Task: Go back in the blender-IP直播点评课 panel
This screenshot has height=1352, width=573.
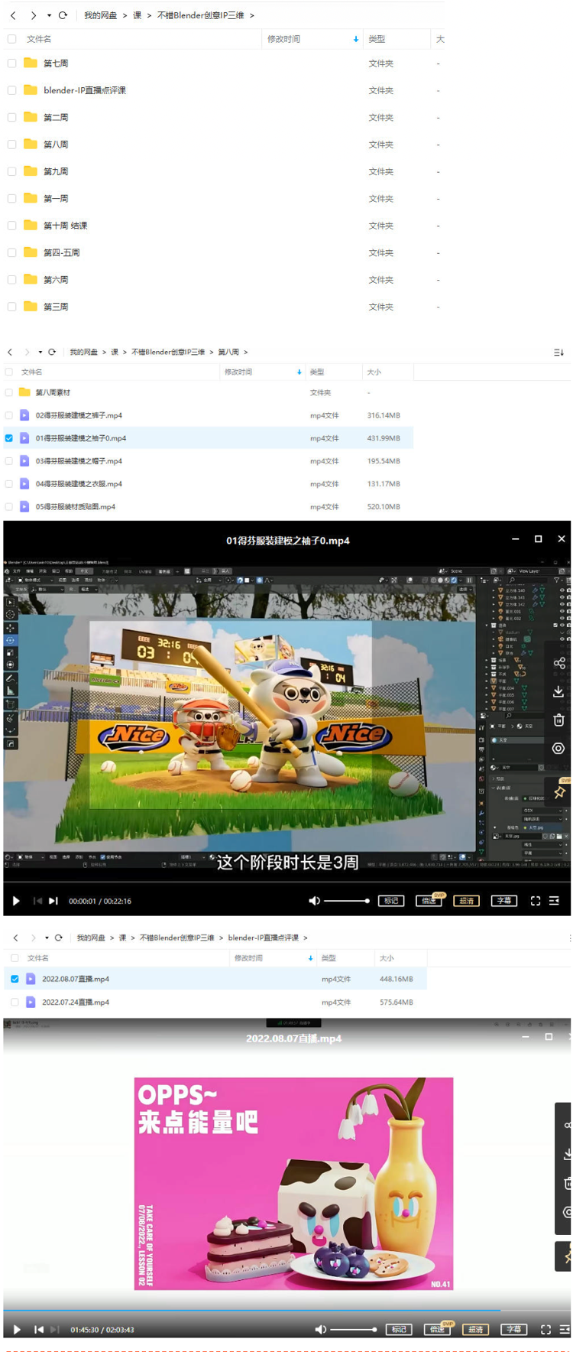Action: 15,938
